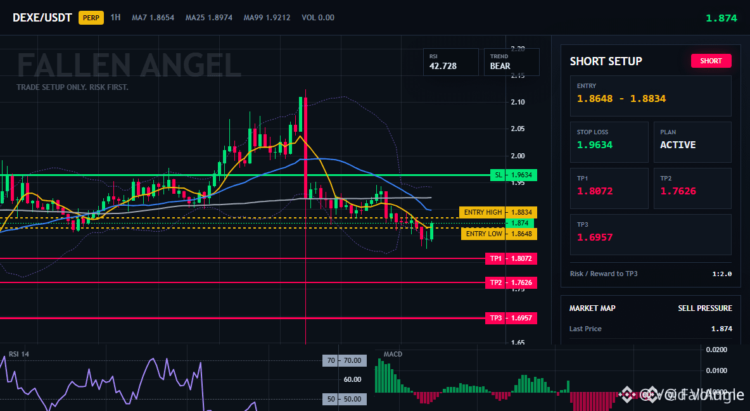Click the MACD 0.0200 axis label
The image size is (750, 411).
pos(716,350)
